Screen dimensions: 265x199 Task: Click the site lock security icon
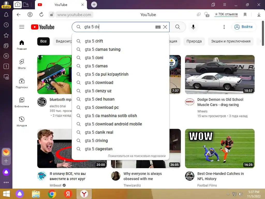click(52, 15)
